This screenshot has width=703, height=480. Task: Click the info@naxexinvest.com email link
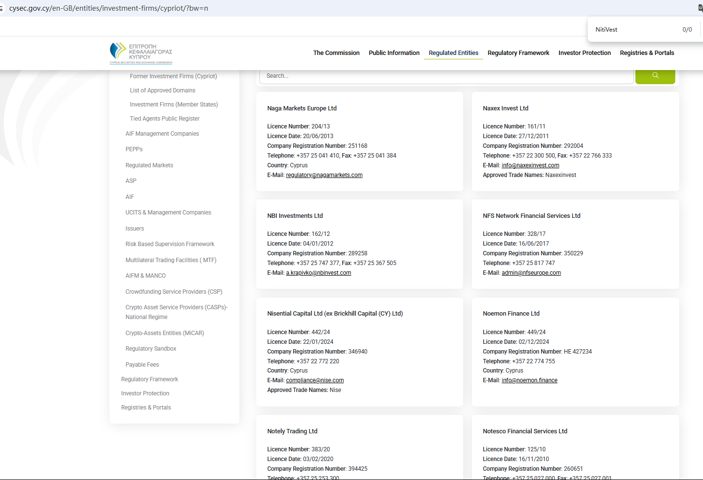coord(530,165)
